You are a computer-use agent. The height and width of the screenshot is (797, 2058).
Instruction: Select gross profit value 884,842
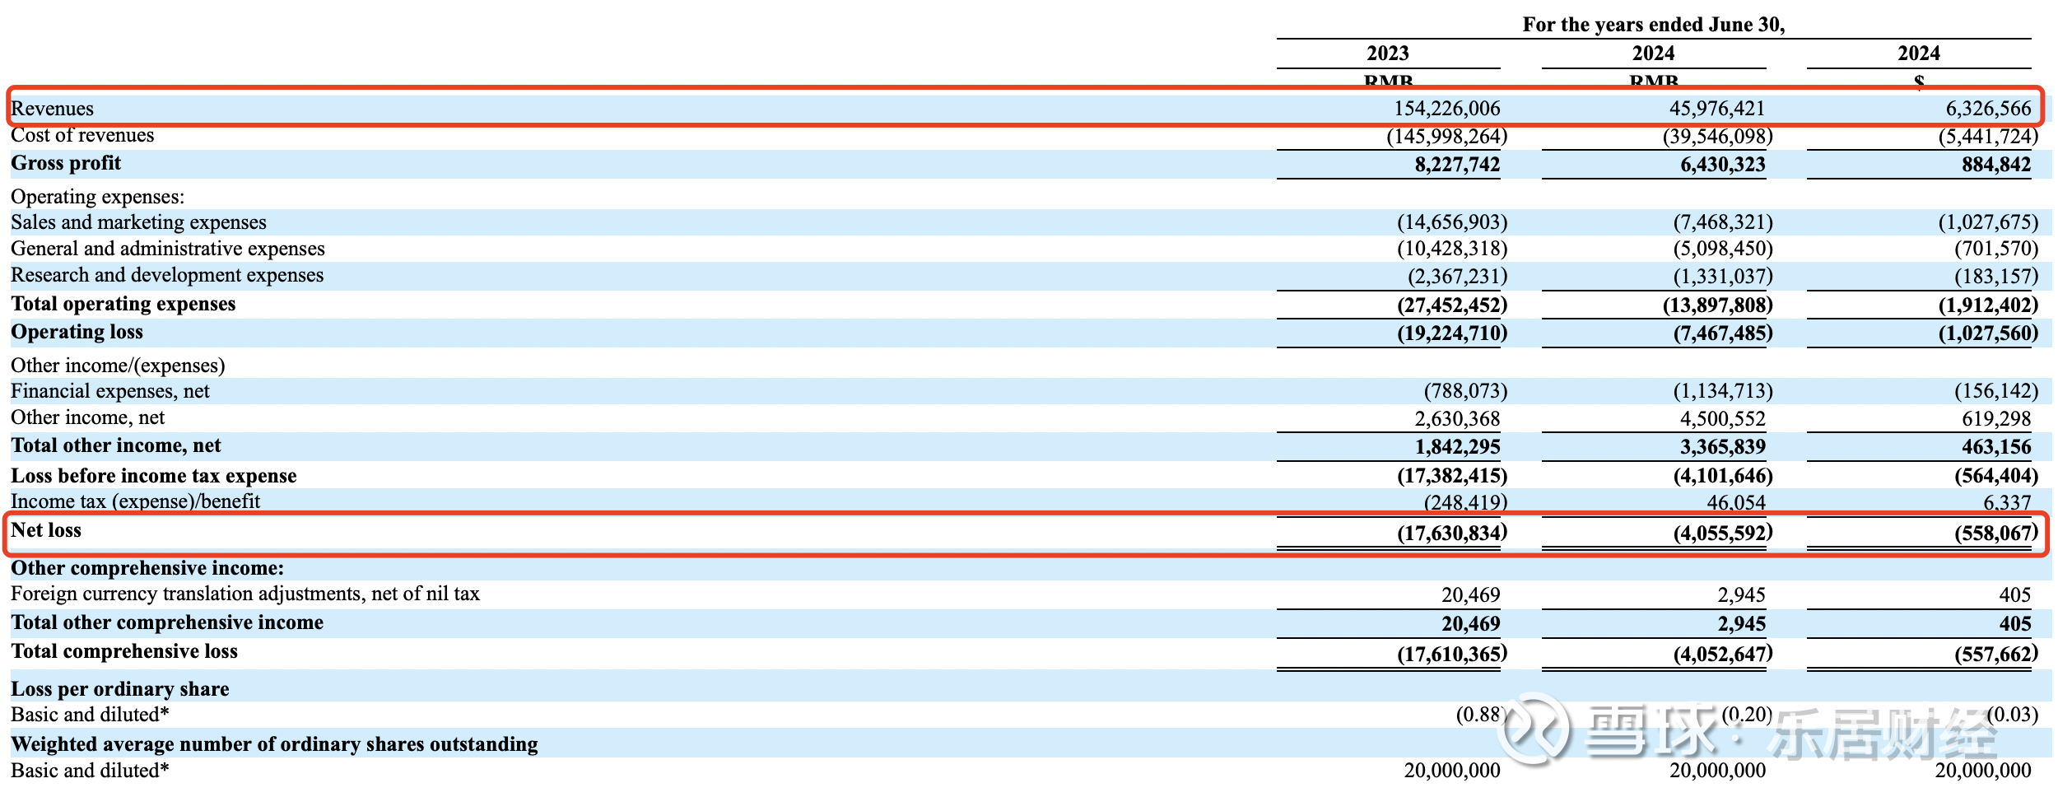[1996, 165]
